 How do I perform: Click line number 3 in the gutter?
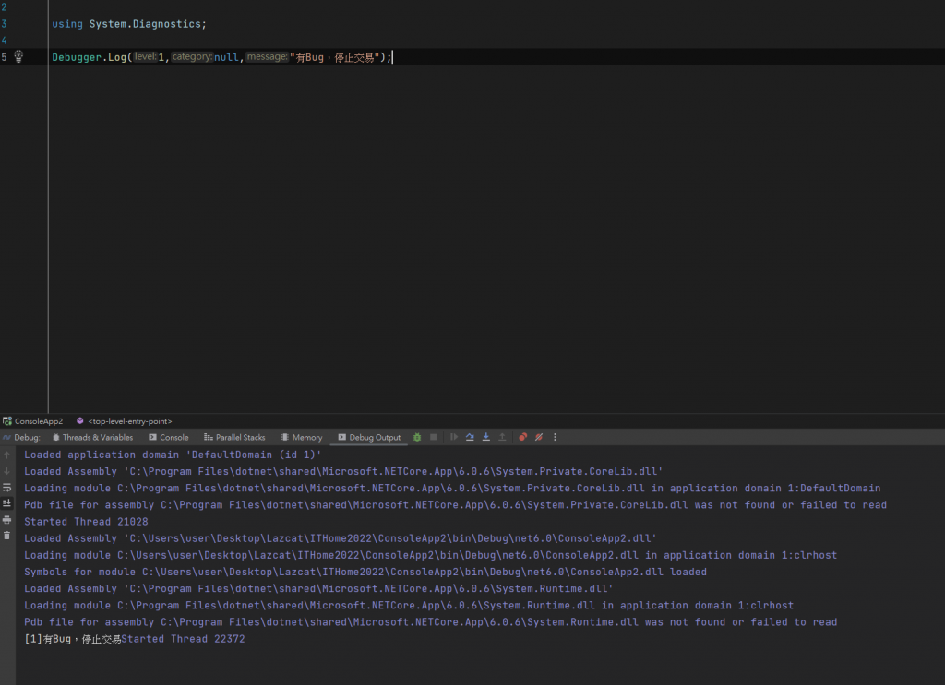4,24
